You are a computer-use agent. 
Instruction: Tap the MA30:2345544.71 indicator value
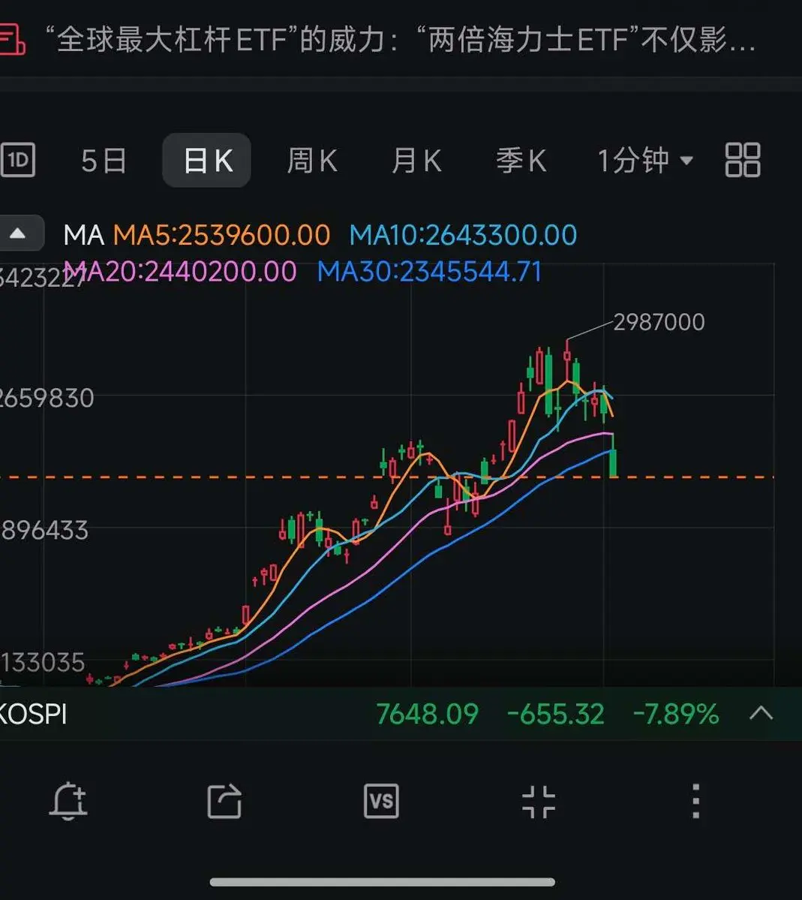[430, 271]
